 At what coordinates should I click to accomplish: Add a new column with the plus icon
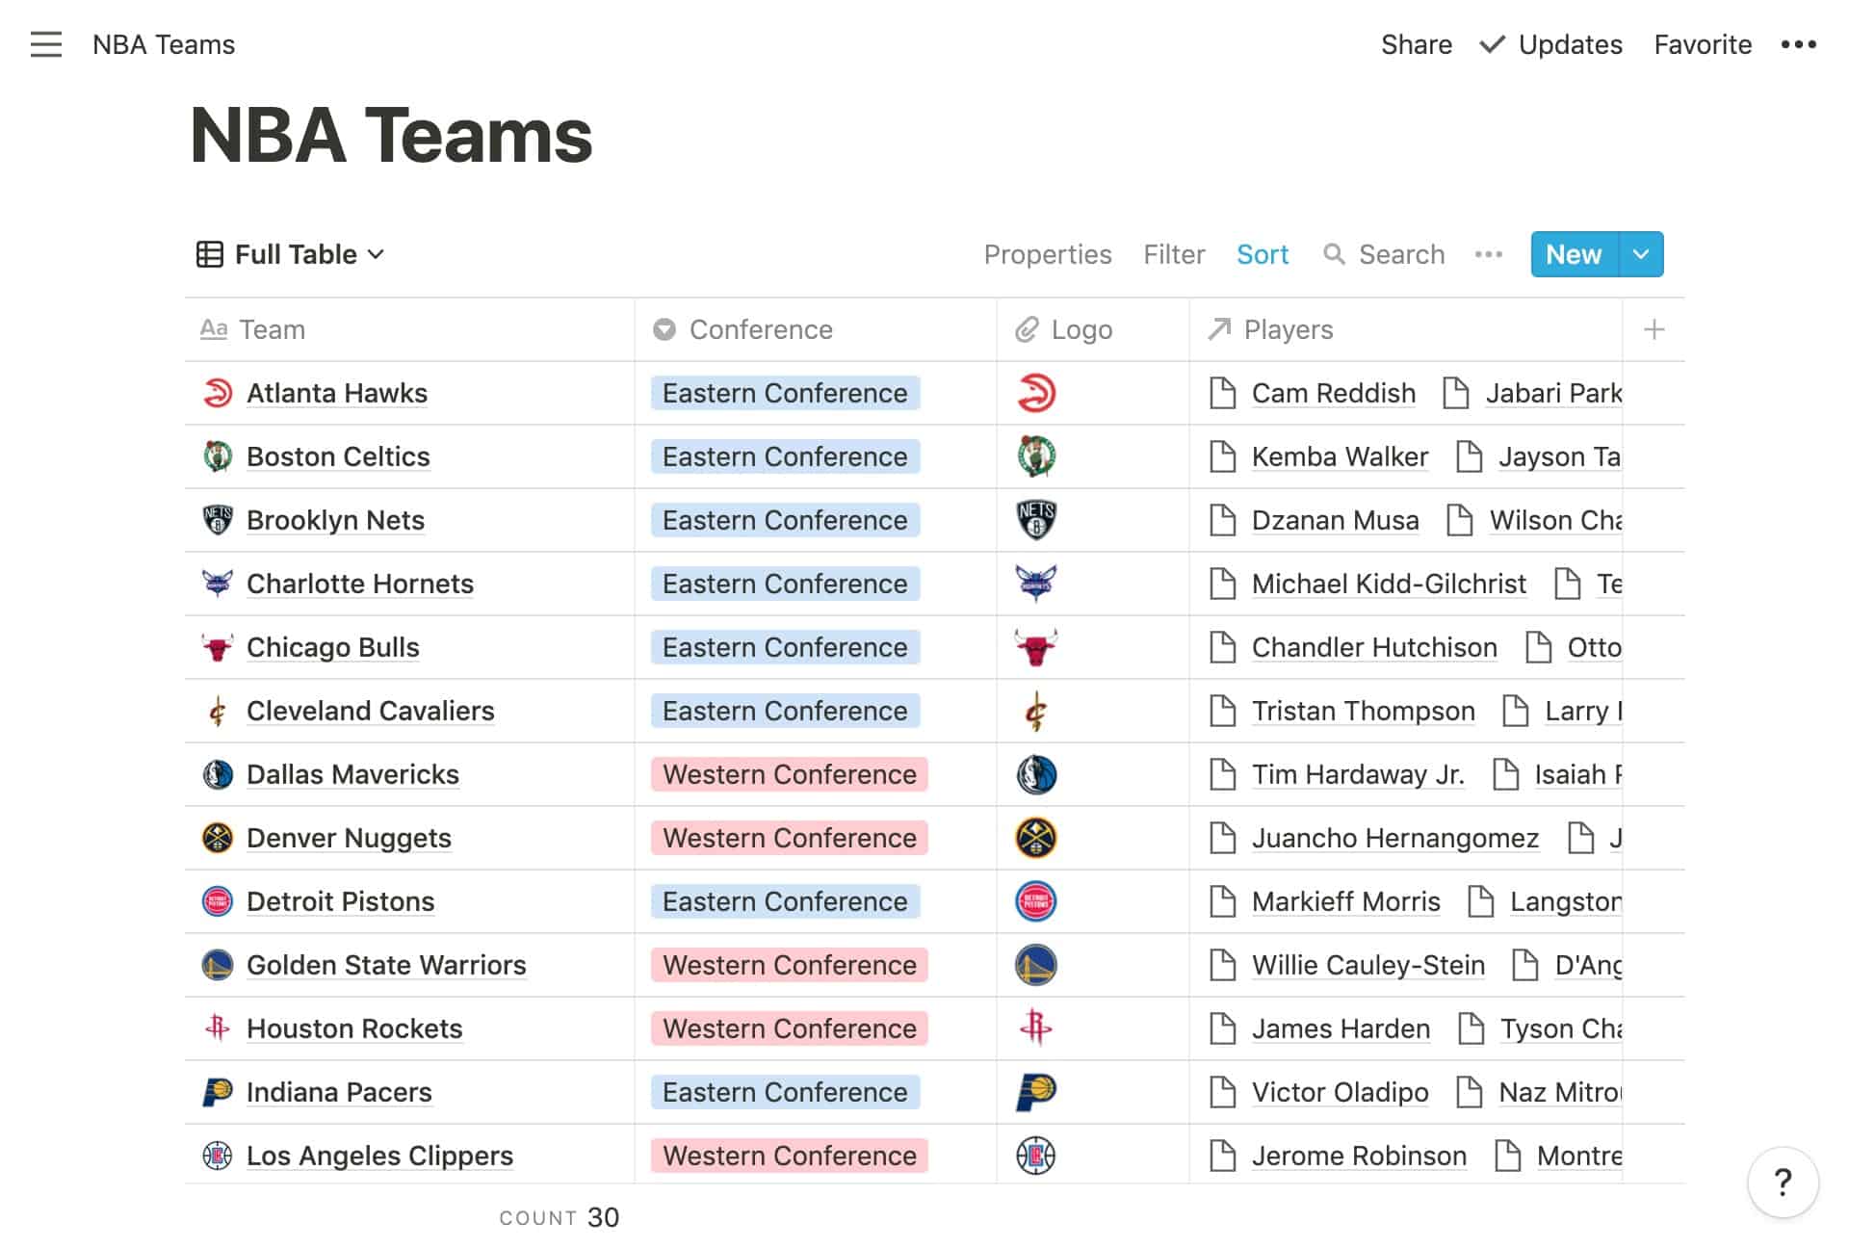coord(1654,329)
